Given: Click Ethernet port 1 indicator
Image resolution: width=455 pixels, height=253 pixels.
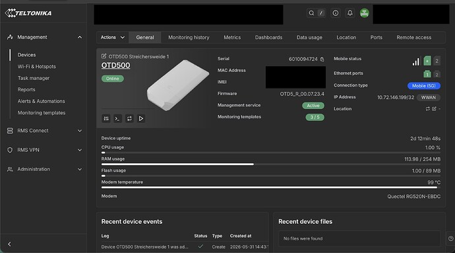Looking at the screenshot, I should 427,74.
